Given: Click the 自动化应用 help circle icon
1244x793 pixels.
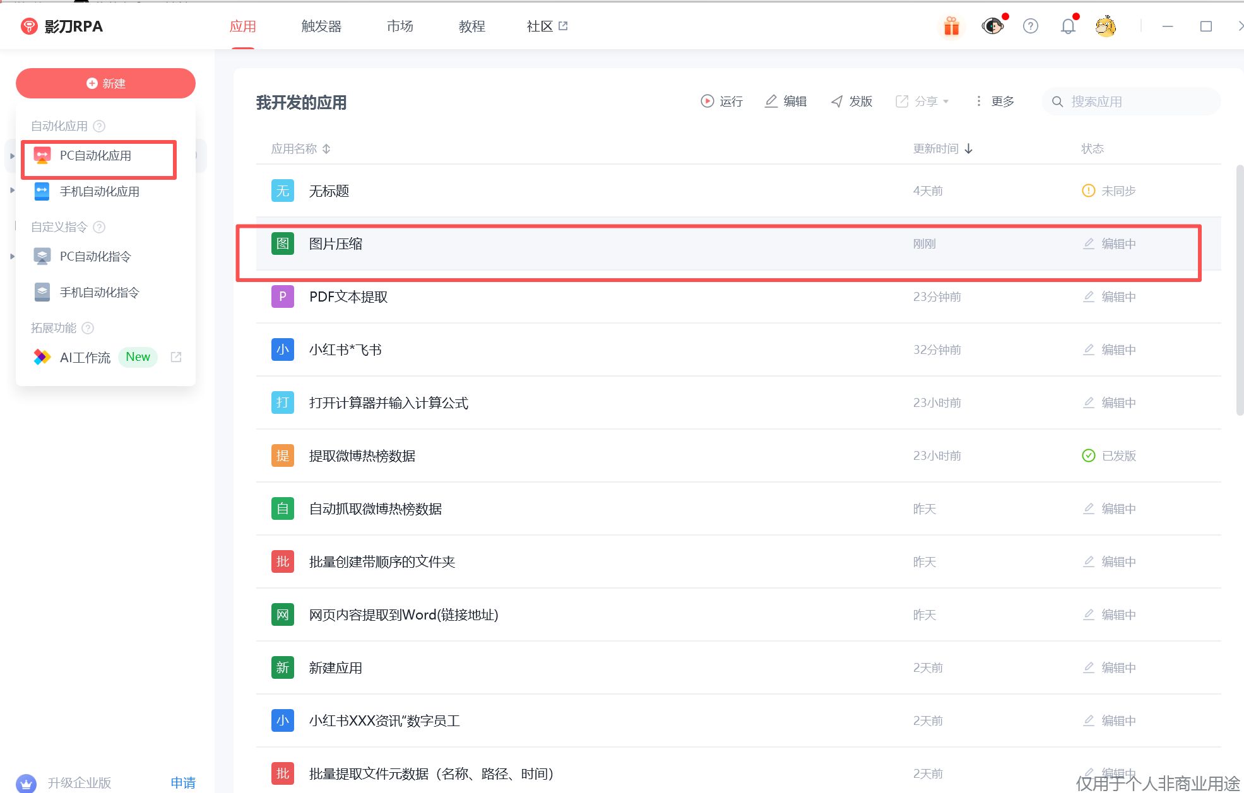Looking at the screenshot, I should coord(99,126).
